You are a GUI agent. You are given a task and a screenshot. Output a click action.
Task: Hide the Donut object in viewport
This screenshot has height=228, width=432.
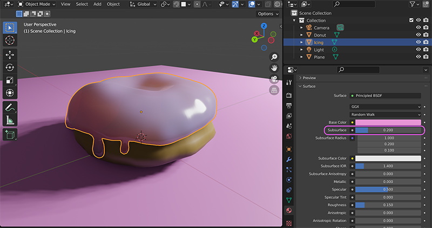418,34
